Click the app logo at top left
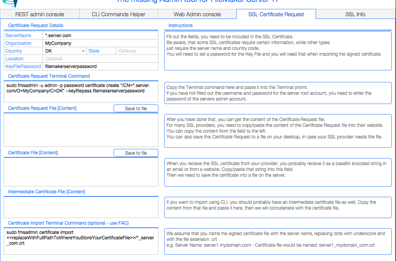Viewport: 396px width, 261px height. [x=10, y=3]
